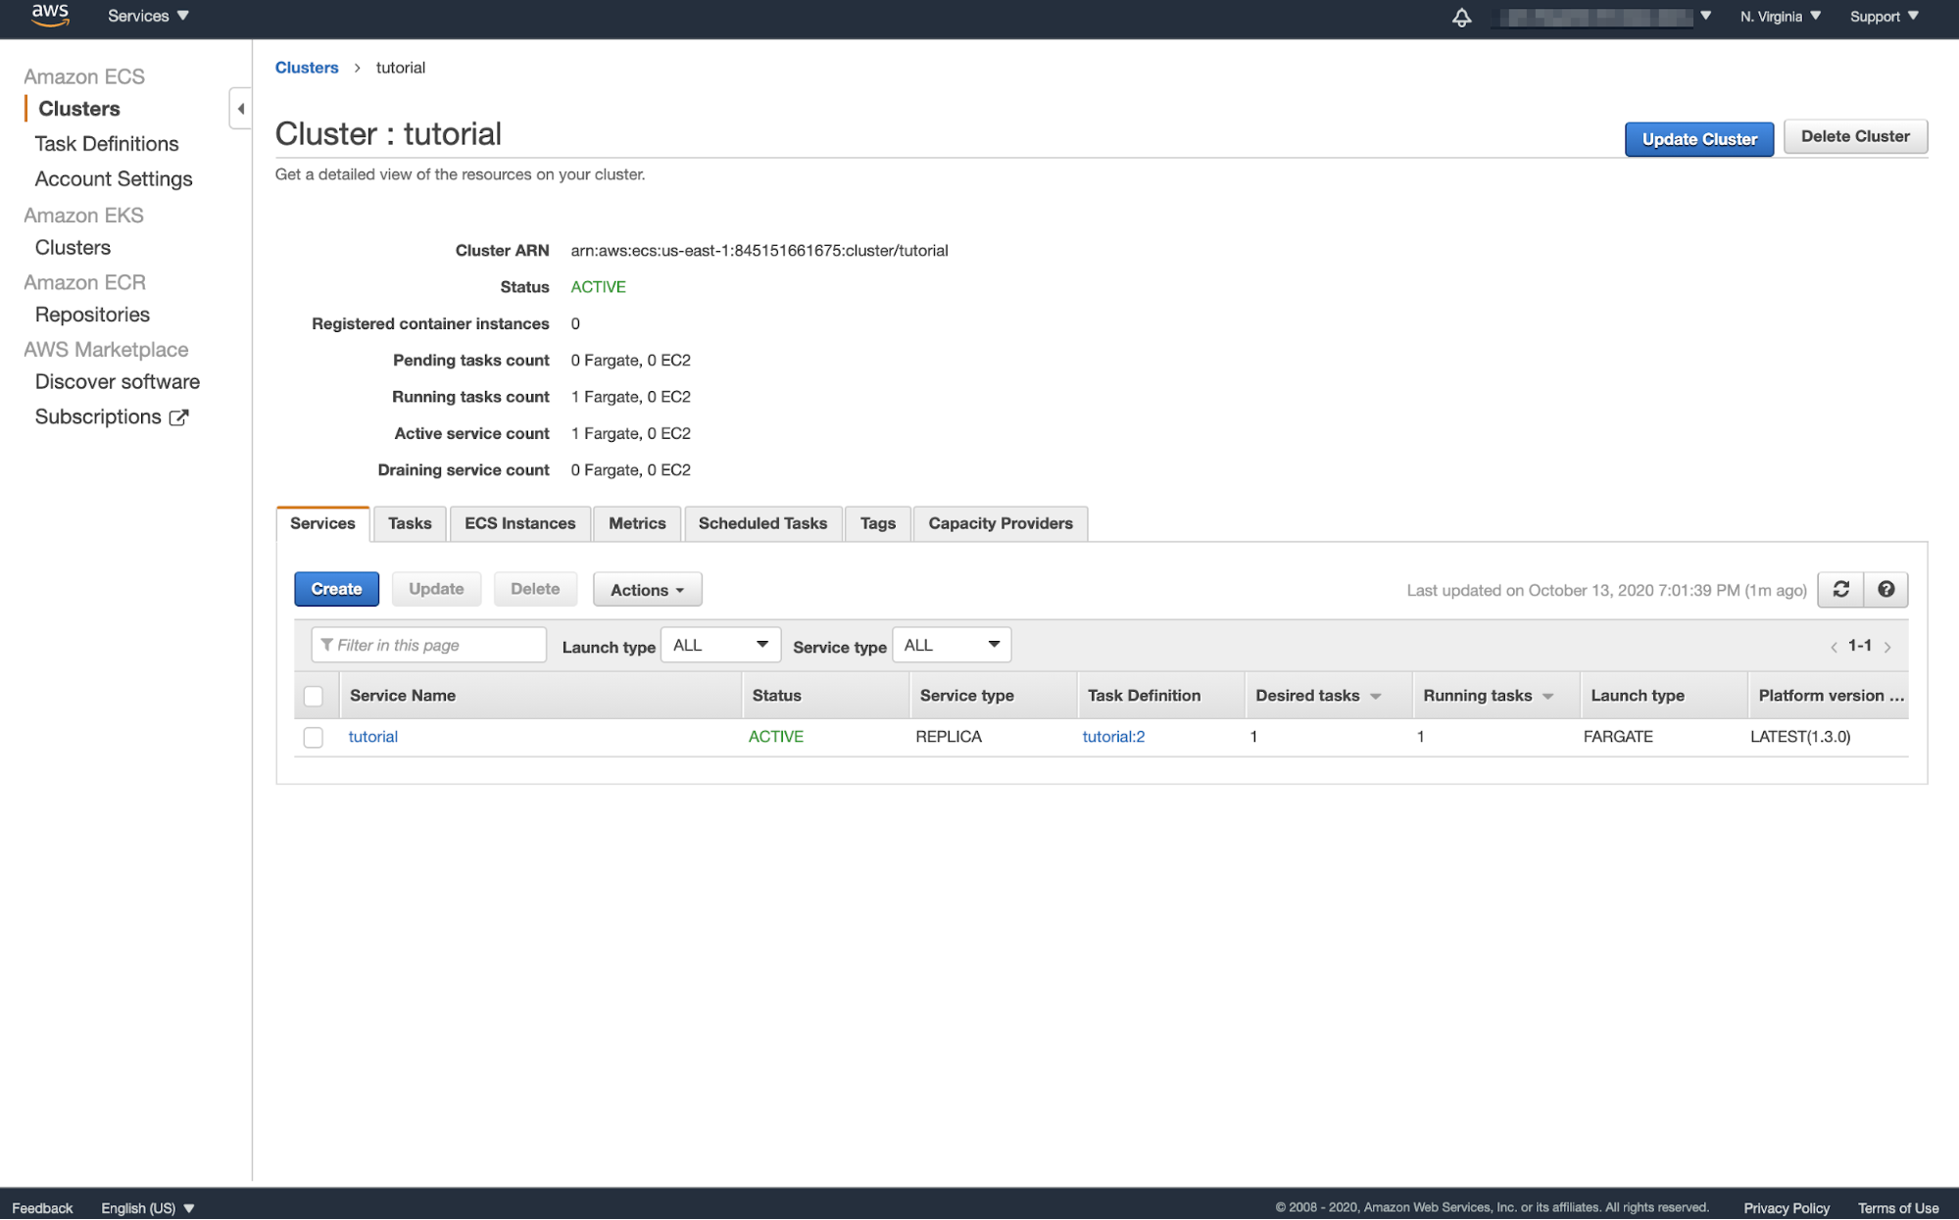The width and height of the screenshot is (1959, 1220).
Task: Click the FARGATE launch type cell
Action: pyautogui.click(x=1618, y=737)
